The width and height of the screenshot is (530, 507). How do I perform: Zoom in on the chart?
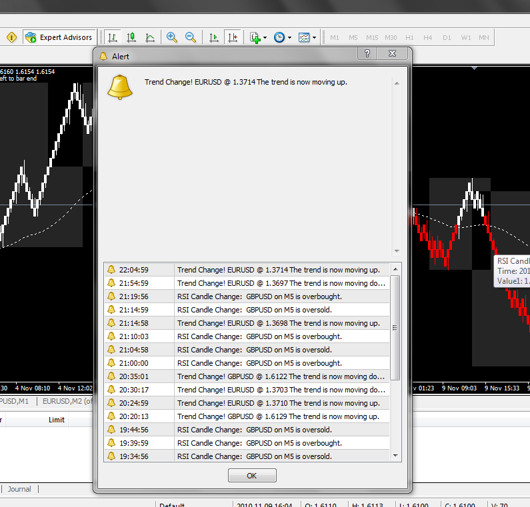pyautogui.click(x=172, y=37)
